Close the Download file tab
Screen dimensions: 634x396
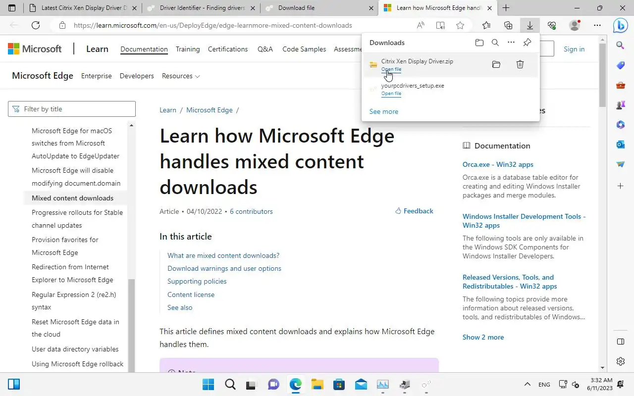[371, 8]
